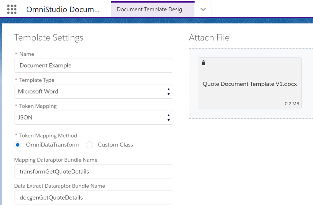Select the OmniDataTransform radio button
313x205 pixels.
click(18, 145)
